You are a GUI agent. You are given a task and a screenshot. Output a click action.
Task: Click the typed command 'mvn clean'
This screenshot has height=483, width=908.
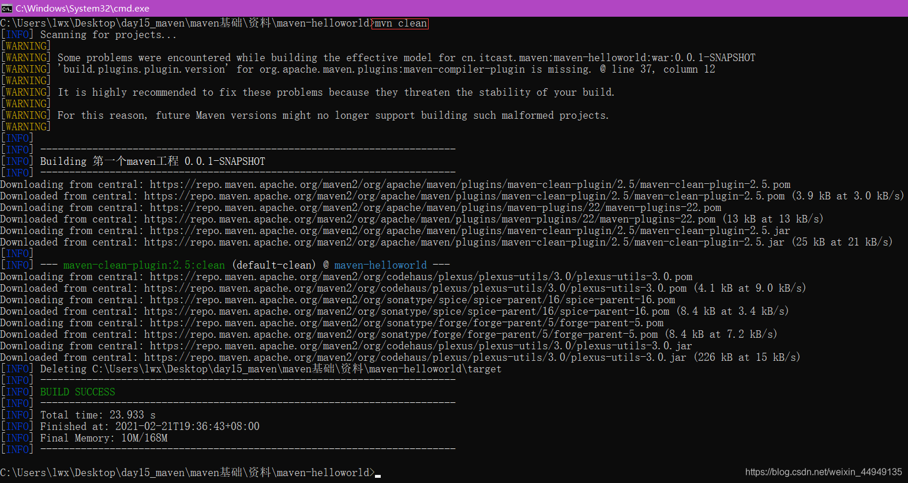coord(400,23)
